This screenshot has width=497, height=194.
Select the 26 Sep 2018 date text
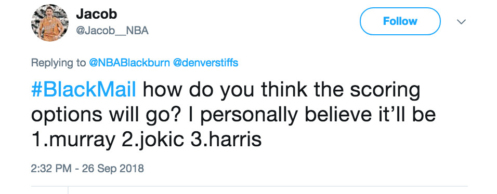coord(113,169)
